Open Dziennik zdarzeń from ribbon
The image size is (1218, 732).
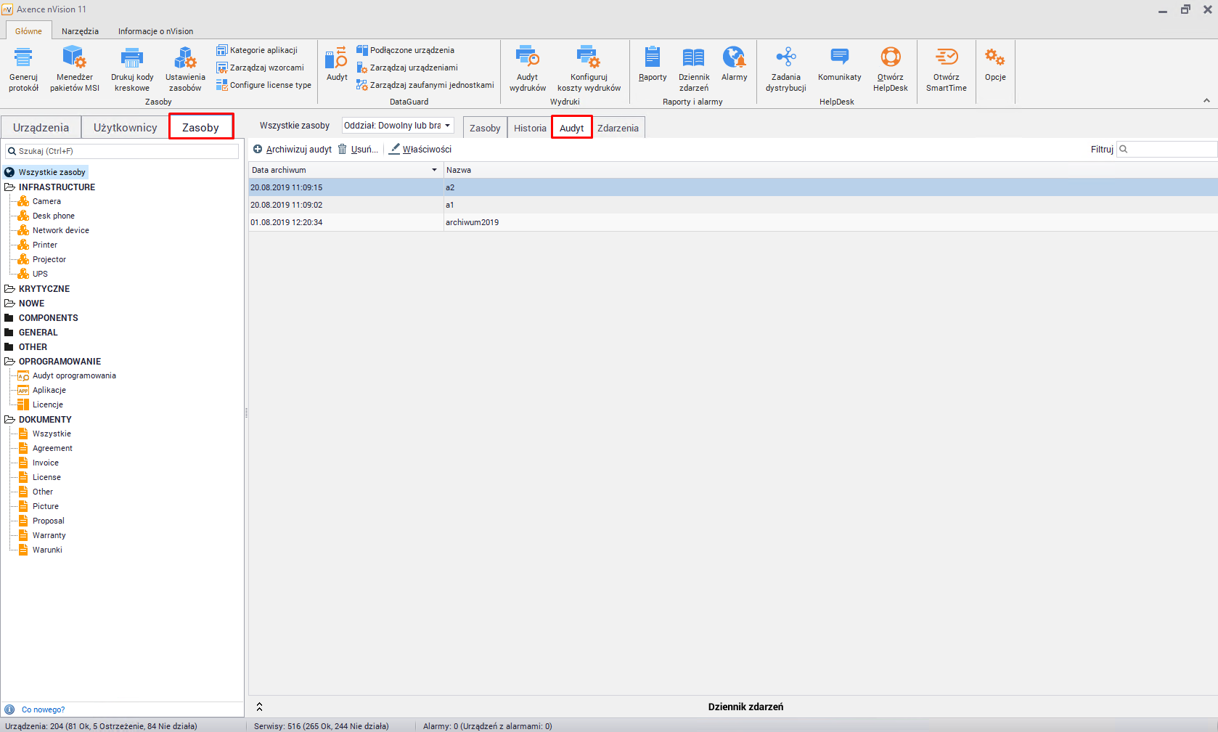(x=693, y=58)
